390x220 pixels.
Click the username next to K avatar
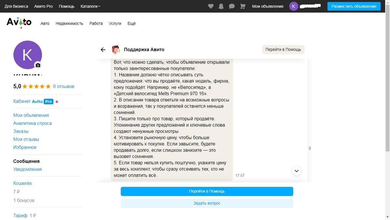coord(310,6)
